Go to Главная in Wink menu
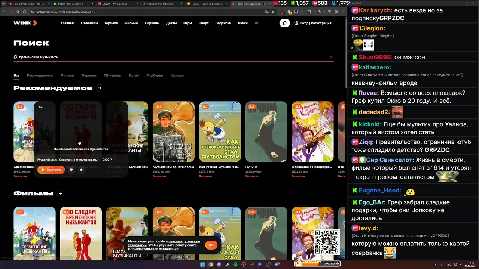 [67, 23]
